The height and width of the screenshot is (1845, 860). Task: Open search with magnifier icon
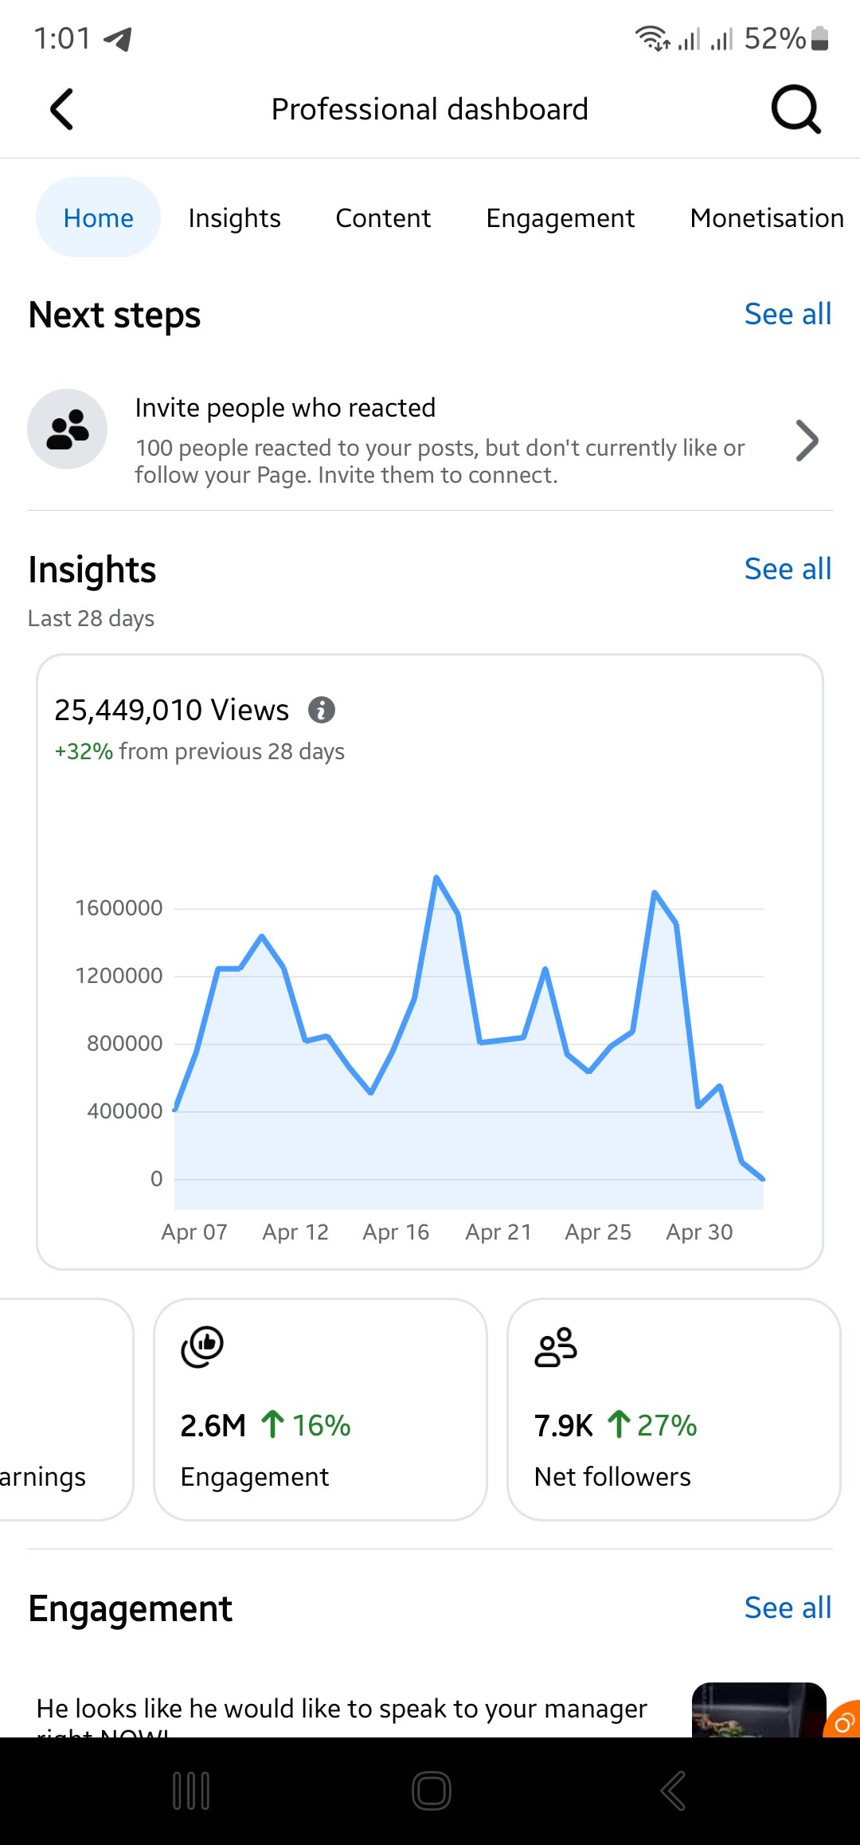[x=795, y=109]
